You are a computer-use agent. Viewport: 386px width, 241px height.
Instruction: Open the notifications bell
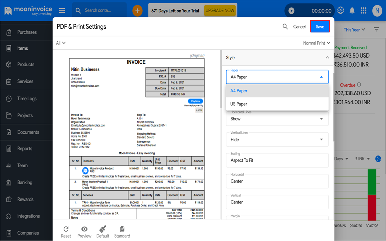pos(352,10)
